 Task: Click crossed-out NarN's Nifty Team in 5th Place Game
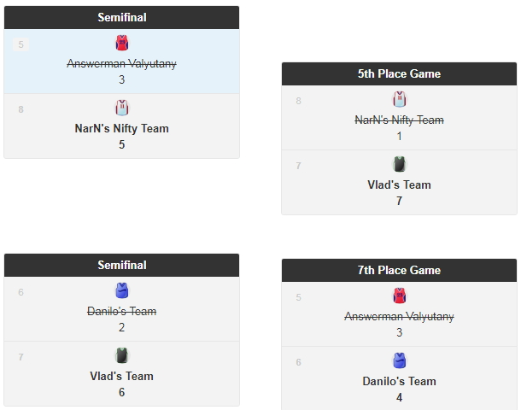399,120
